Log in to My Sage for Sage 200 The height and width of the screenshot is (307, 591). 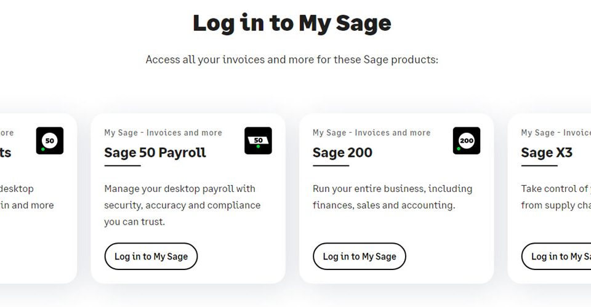click(359, 256)
